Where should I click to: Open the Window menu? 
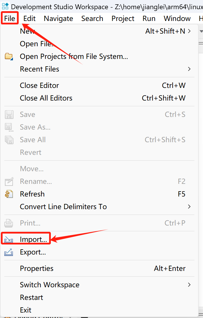click(x=177, y=19)
